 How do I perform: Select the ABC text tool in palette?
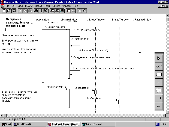pyautogui.click(x=159, y=66)
